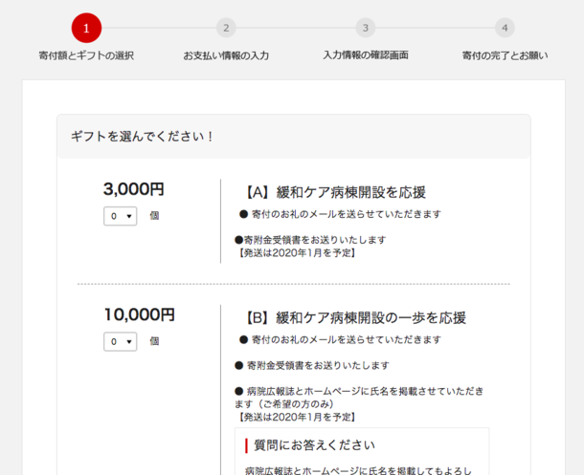
Task: Select the 寄付の完了とお願い step label
Action: coord(505,55)
